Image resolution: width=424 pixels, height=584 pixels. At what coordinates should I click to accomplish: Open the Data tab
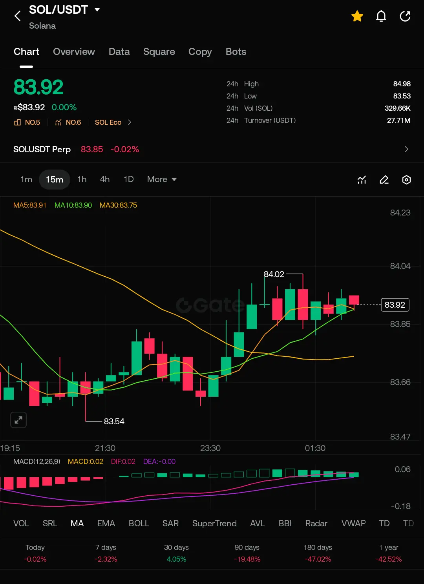coord(119,52)
